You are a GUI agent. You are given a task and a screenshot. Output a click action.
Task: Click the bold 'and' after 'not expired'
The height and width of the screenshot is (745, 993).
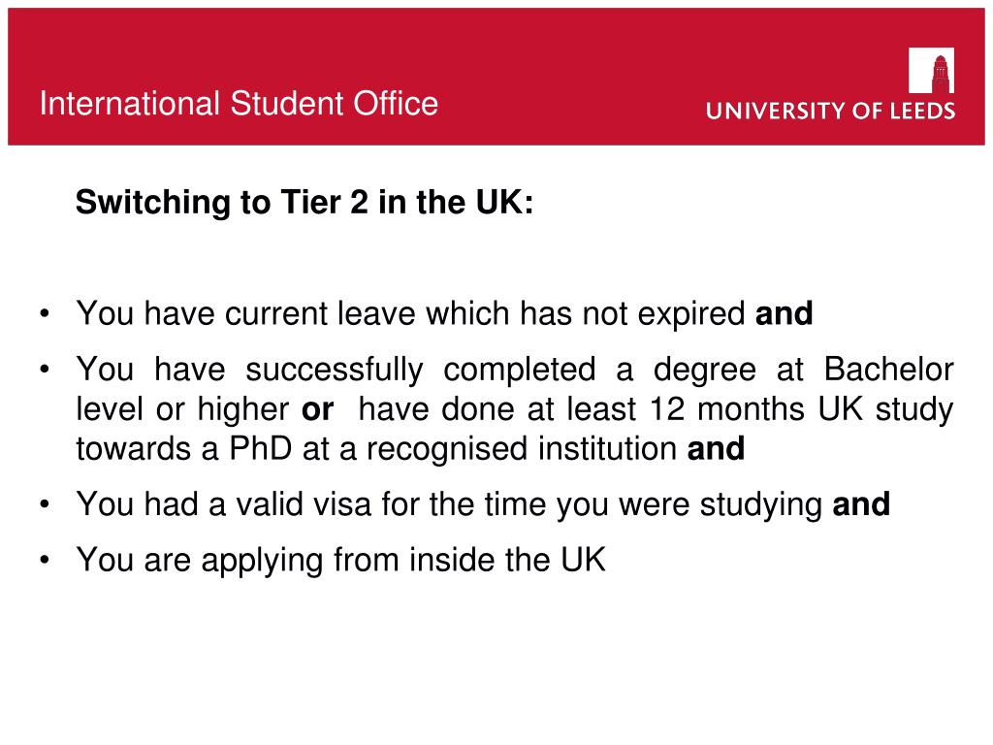(784, 313)
